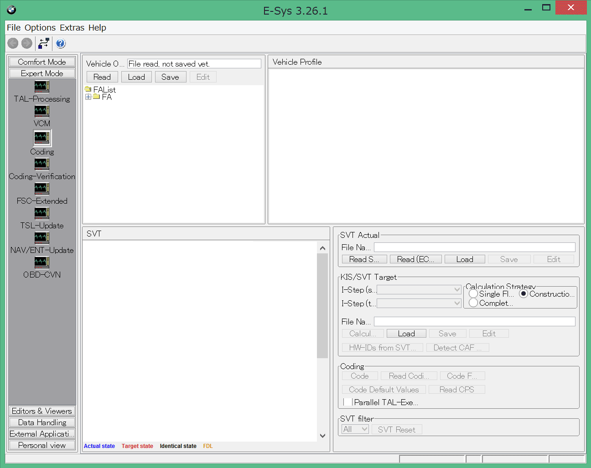This screenshot has width=591, height=468.
Task: Open Editors & Viewers section
Action: [42, 411]
